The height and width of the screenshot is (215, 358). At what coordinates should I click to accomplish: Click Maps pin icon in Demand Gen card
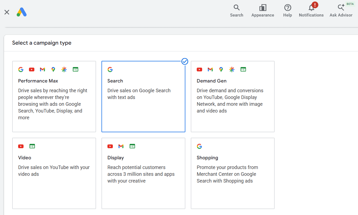[x=221, y=70]
